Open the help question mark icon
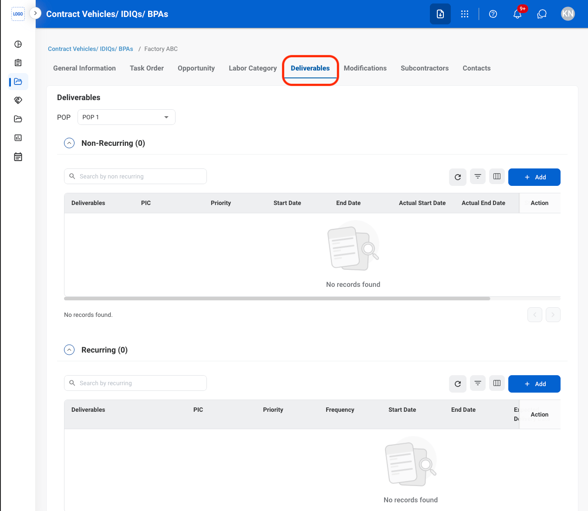The height and width of the screenshot is (511, 588). pyautogui.click(x=493, y=14)
